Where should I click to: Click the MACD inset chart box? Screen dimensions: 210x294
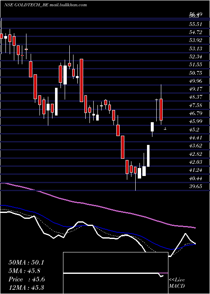click(x=115, y=273)
